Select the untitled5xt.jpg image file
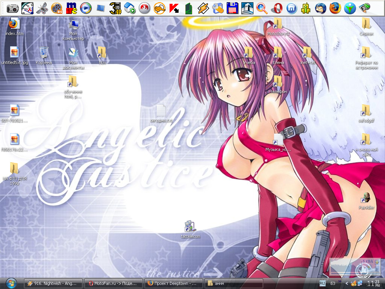 pyautogui.click(x=15, y=56)
